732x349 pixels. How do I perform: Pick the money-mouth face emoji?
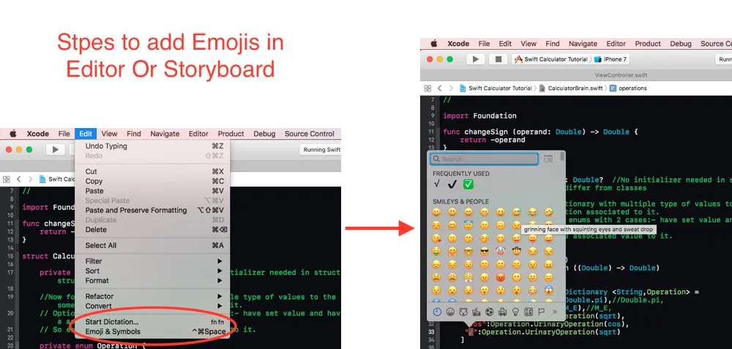(x=436, y=252)
